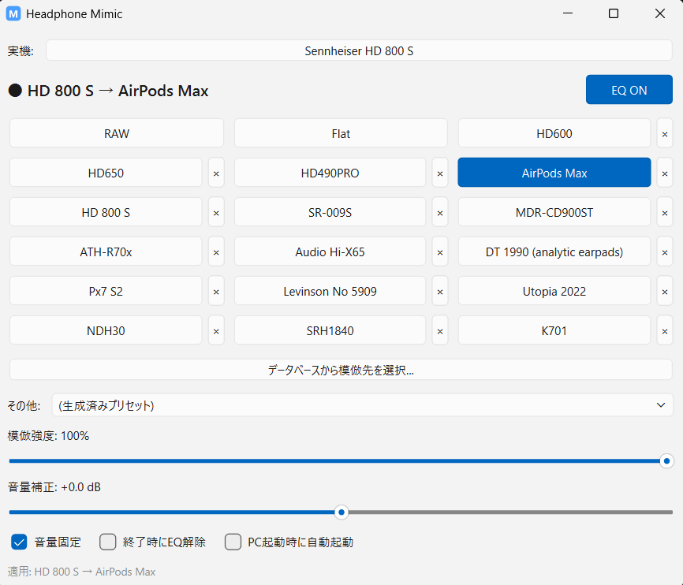683x585 pixels.
Task: Click the active AirPods Max preset
Action: [554, 173]
